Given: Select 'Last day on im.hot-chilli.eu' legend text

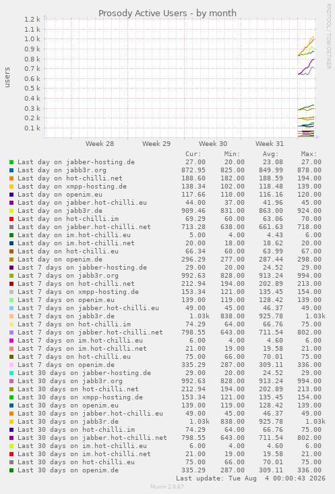Looking at the screenshot, I should (x=74, y=235).
